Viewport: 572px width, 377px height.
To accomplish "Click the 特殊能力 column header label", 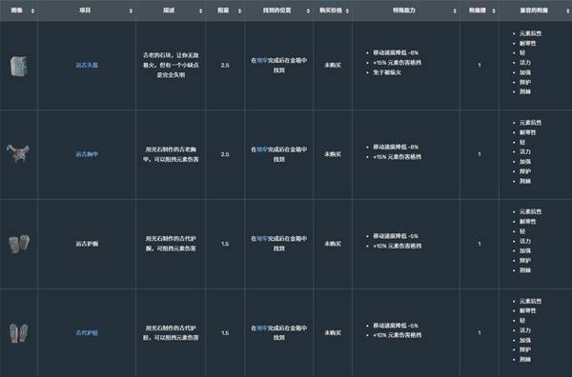I will pos(404,10).
